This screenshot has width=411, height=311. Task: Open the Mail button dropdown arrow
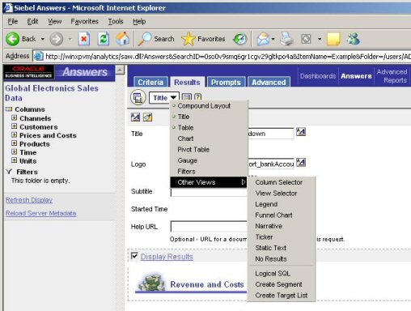(x=273, y=39)
